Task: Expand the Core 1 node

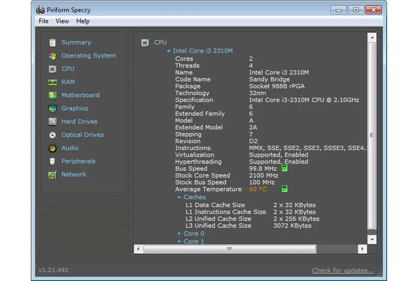Action: (179, 242)
